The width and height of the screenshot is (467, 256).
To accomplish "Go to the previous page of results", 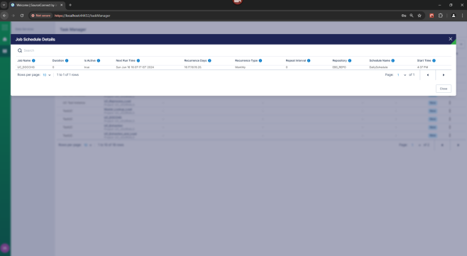I will point(428,75).
